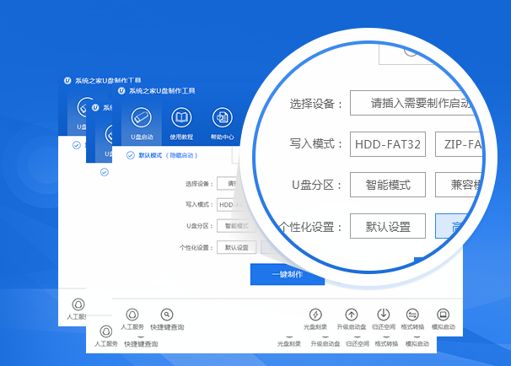Viewport: 511px width, 366px height.
Task: Click the 升级启动盘 up-arrow icon in front window
Action: [352, 315]
